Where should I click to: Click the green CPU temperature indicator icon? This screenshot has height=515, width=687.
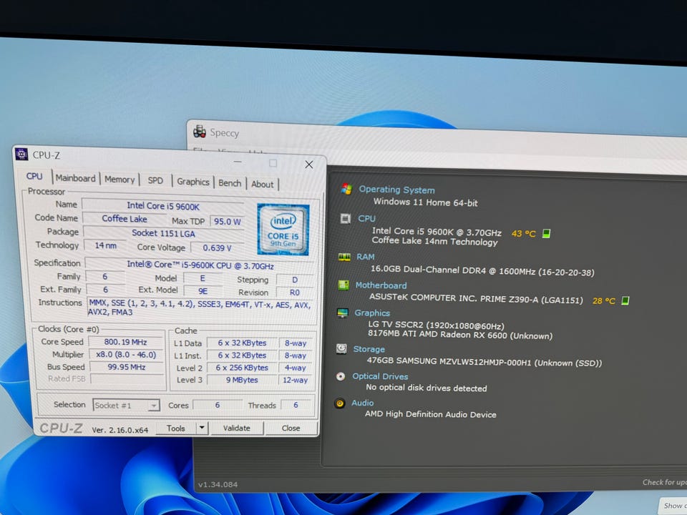pyautogui.click(x=546, y=233)
